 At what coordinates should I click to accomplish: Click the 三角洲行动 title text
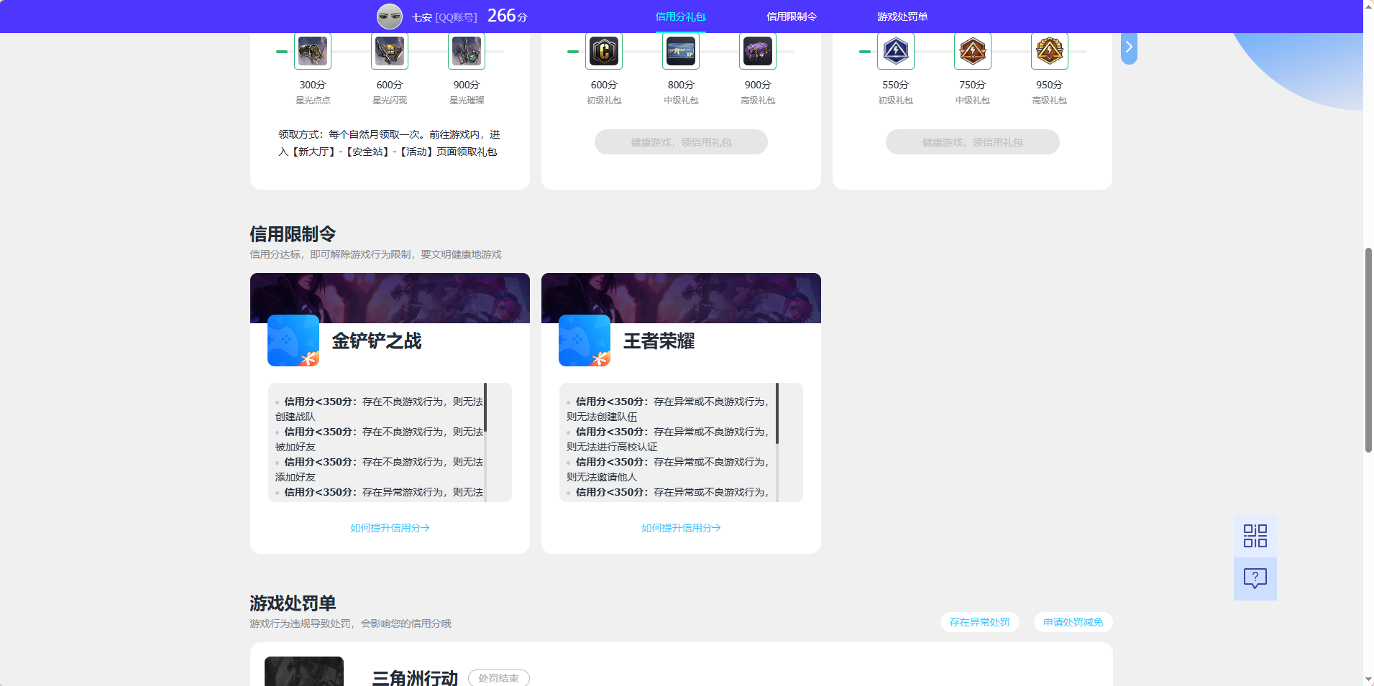pyautogui.click(x=415, y=678)
